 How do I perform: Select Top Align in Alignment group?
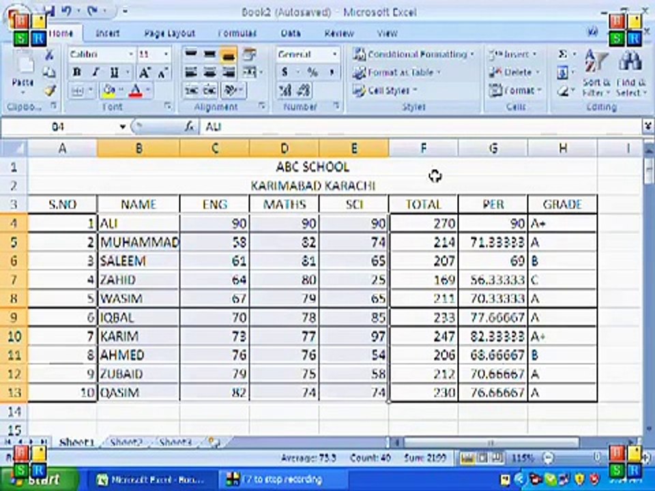coord(191,55)
